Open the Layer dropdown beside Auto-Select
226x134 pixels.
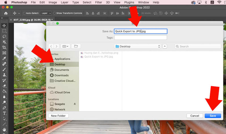coord(46,13)
